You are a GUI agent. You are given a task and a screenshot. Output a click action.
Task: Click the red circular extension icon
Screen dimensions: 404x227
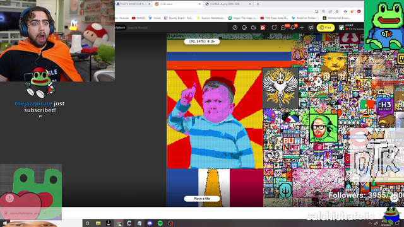click(359, 11)
